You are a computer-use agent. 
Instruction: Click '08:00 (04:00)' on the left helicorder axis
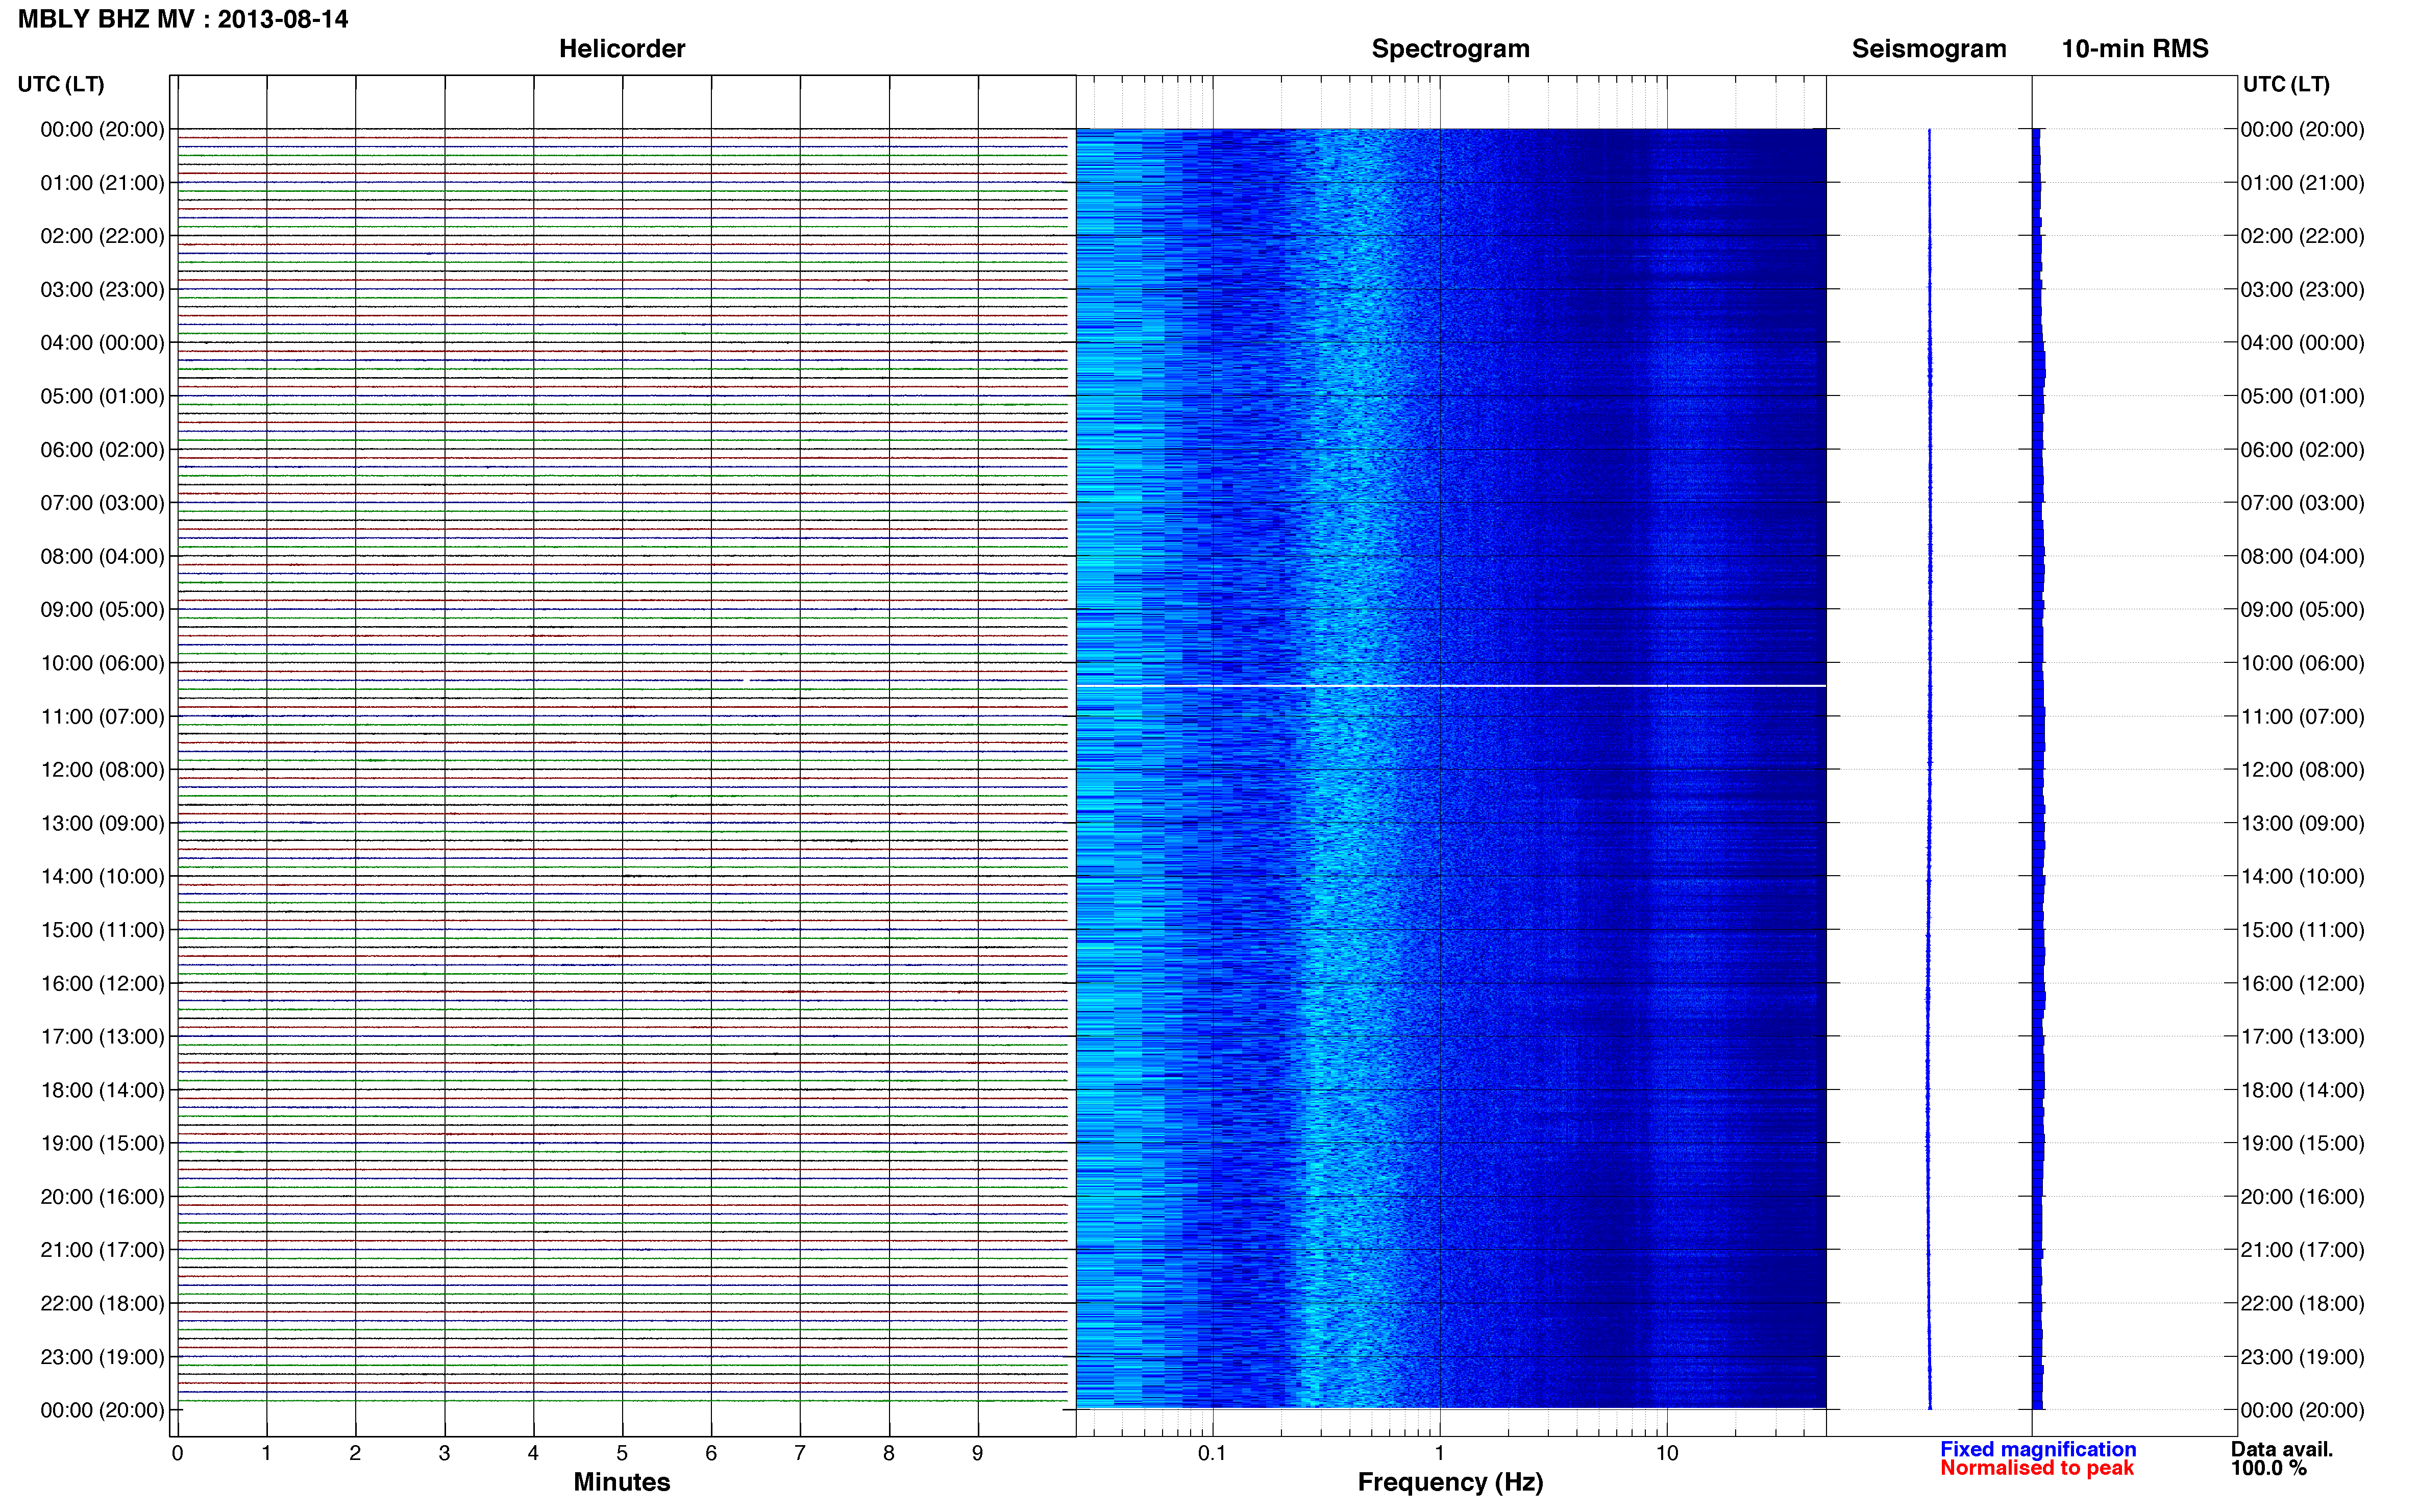click(102, 556)
